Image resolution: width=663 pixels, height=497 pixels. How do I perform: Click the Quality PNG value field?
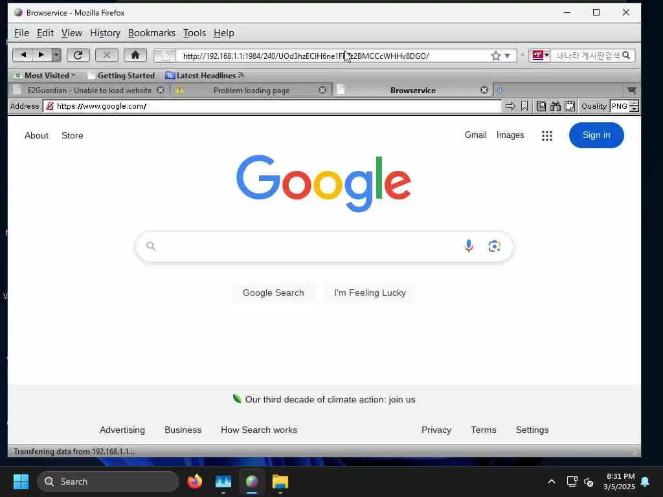(620, 106)
